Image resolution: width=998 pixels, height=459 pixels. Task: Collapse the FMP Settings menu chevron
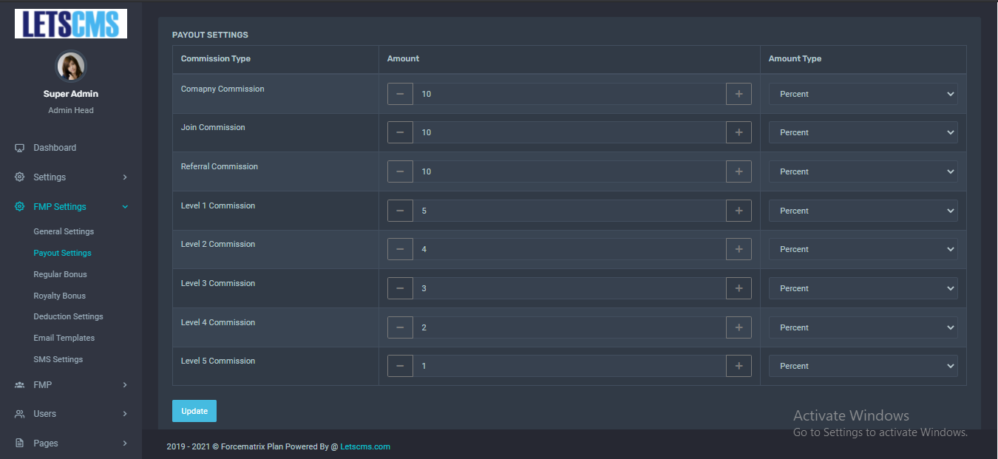pos(125,207)
